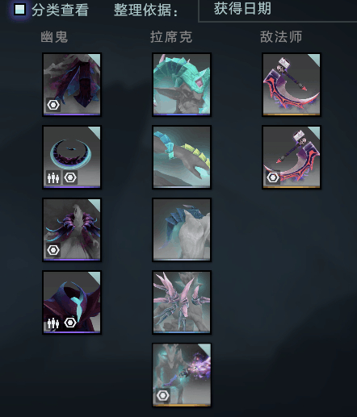Select the purple cloak item under 幽鬼
Viewport: 357px width, 417px height.
tap(72, 85)
